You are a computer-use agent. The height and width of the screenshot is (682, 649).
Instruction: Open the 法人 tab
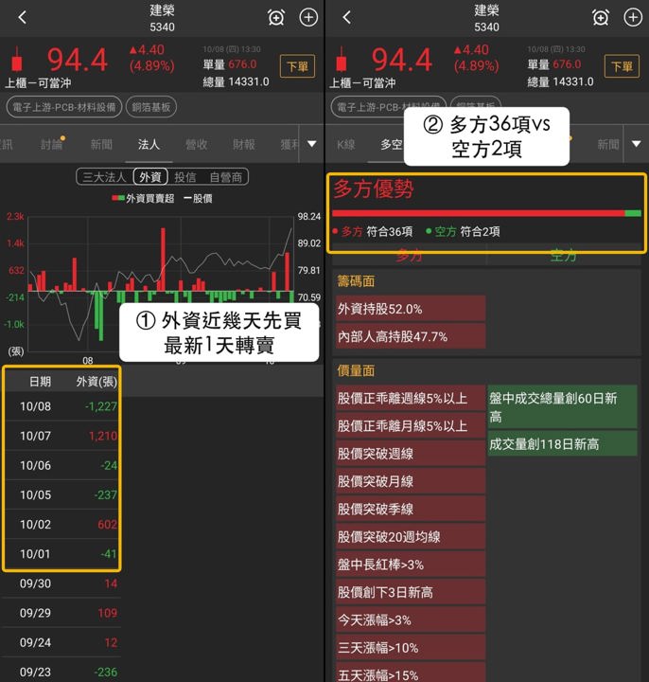coord(149,144)
